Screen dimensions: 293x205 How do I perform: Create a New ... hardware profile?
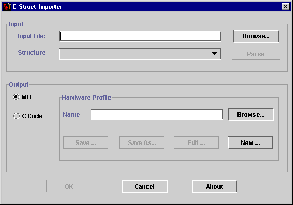pos(250,142)
